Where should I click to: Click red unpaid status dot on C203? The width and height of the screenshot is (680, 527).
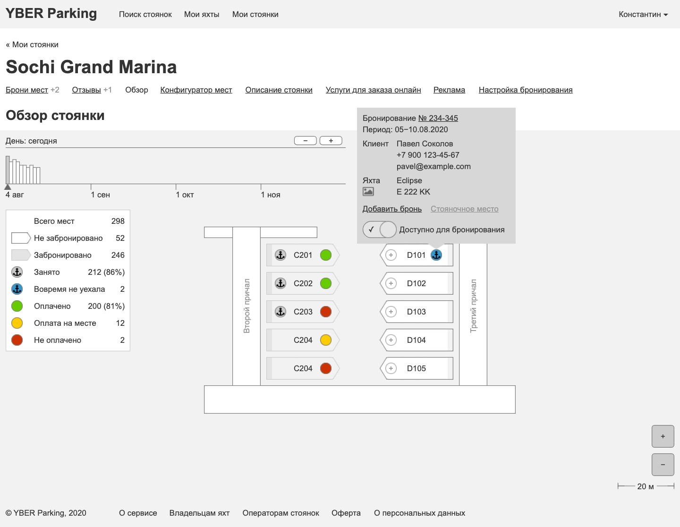point(326,312)
